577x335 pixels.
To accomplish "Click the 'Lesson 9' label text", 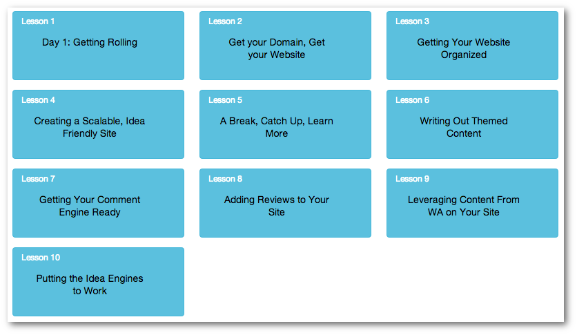I will [x=412, y=179].
